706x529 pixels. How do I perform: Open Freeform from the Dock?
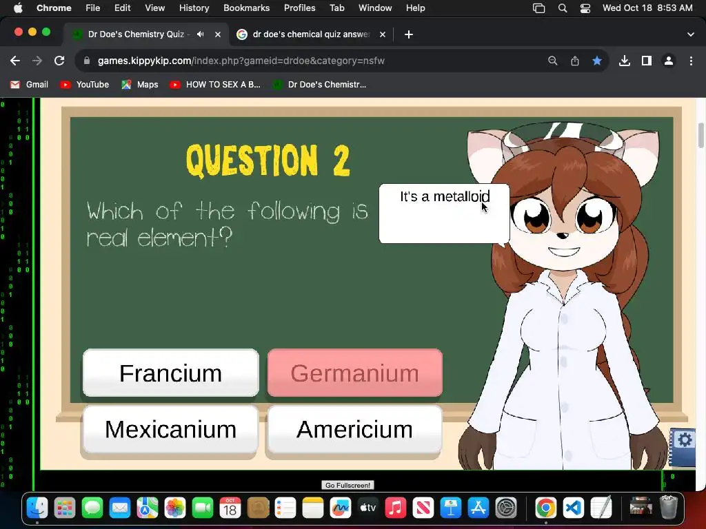[341, 508]
